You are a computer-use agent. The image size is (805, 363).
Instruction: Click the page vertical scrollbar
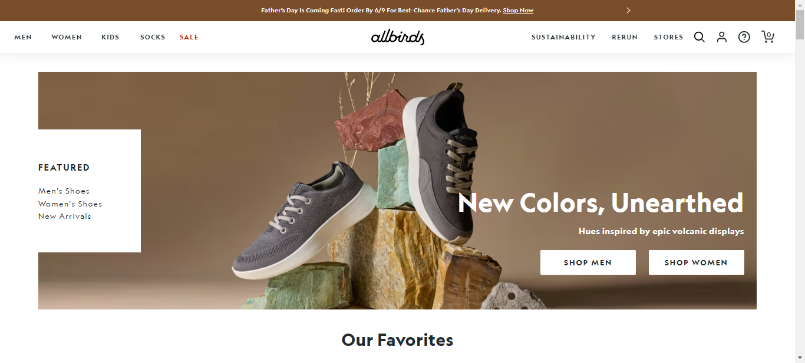coord(800,181)
